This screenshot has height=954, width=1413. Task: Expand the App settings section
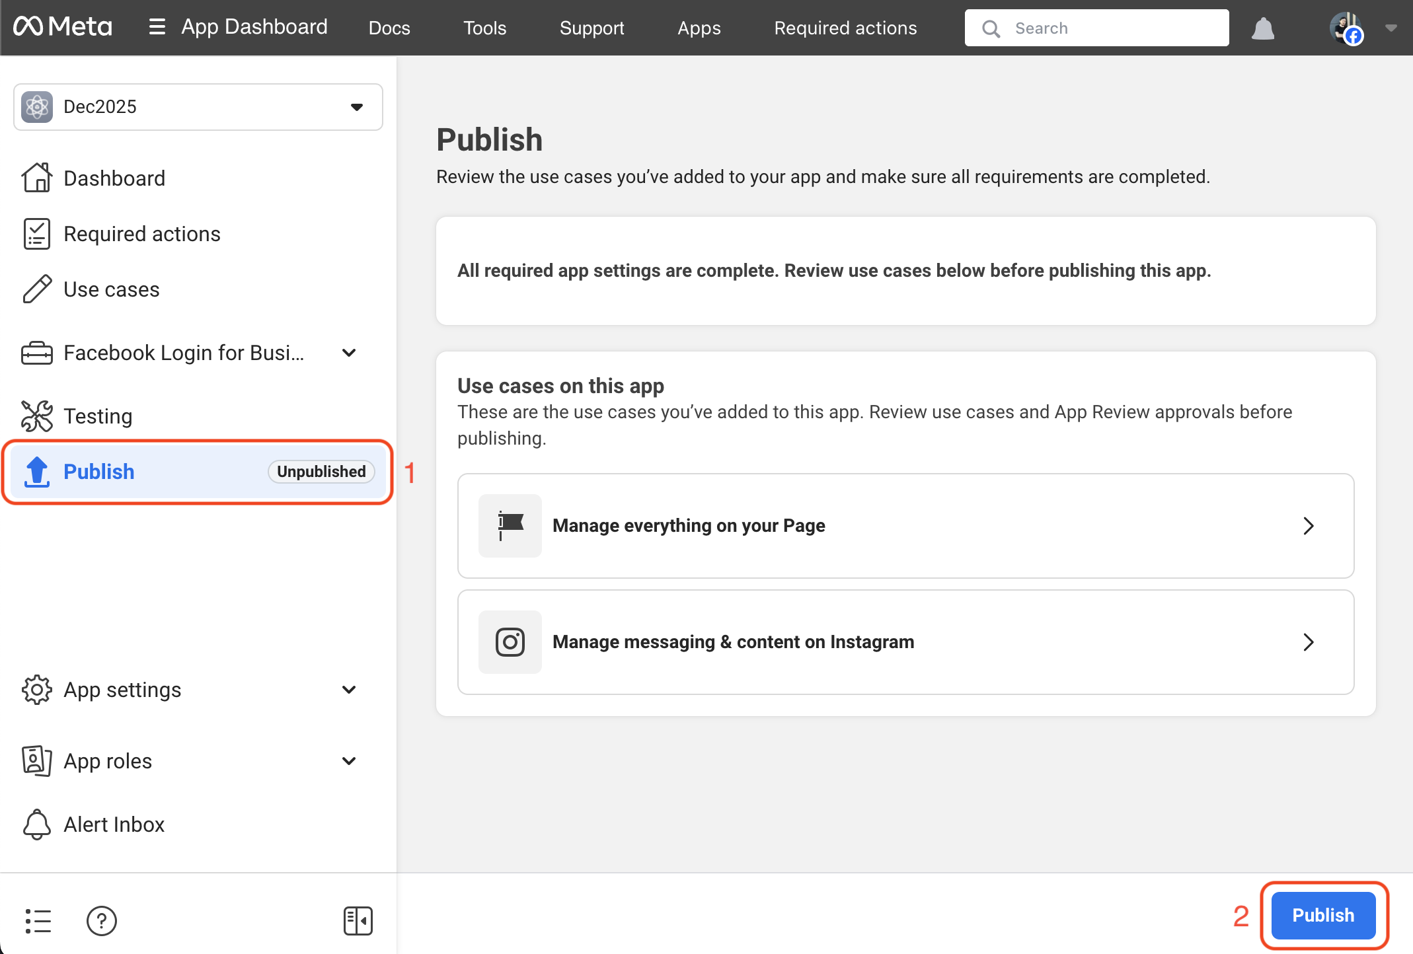(349, 690)
